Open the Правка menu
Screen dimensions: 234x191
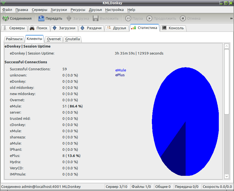click(x=22, y=10)
